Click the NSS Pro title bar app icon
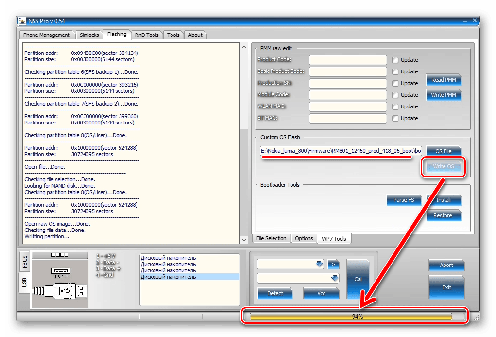 [22, 21]
